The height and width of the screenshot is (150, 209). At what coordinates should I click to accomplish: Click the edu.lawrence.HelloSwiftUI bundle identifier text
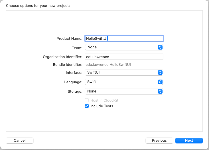click(108, 65)
